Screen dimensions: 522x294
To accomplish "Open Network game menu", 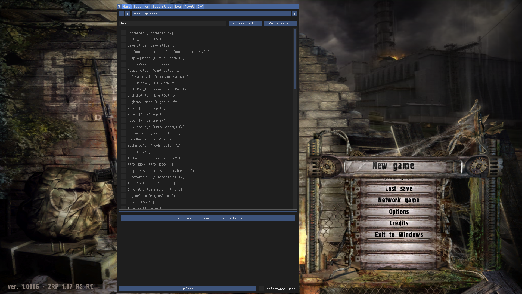I will tap(399, 200).
